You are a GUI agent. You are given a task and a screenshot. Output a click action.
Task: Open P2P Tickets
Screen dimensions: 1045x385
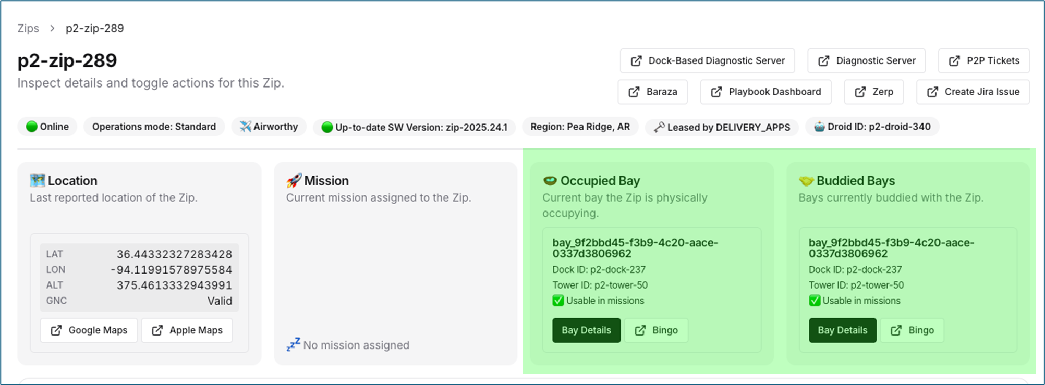coord(983,61)
